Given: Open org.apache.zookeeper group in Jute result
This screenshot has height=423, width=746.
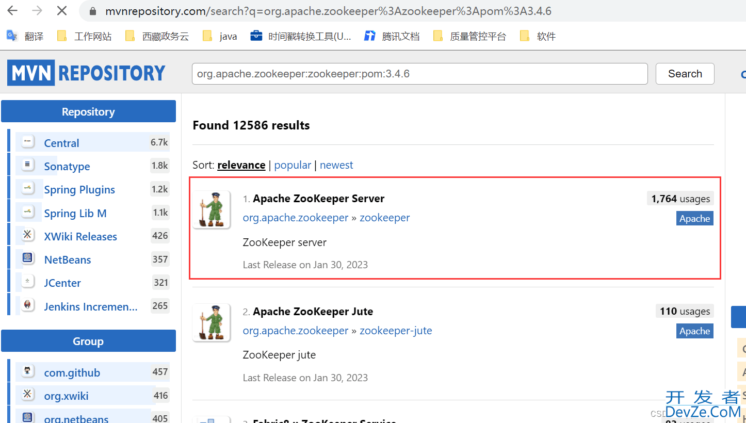Looking at the screenshot, I should tap(296, 331).
